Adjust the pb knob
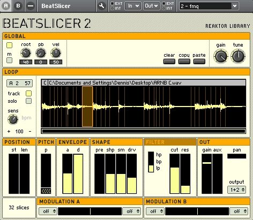The width and height of the screenshot is (253, 220). click(41, 53)
